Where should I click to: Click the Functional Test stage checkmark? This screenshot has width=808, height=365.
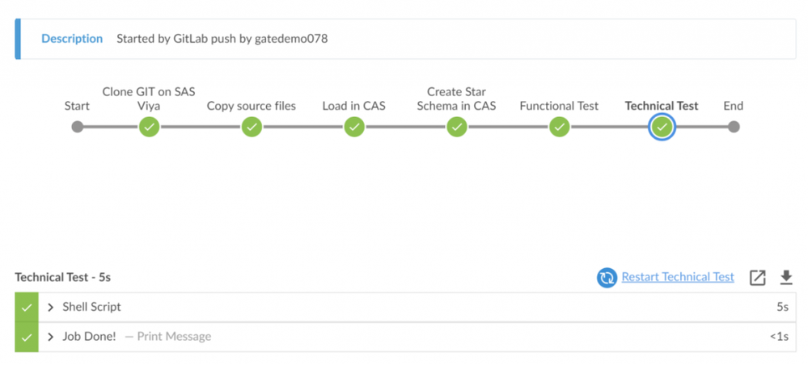[560, 127]
